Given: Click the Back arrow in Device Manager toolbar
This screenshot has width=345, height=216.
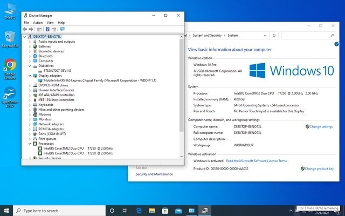Looking at the screenshot, I should pyautogui.click(x=25, y=29).
